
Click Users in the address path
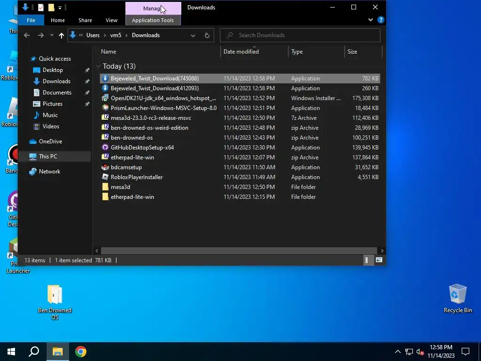(x=93, y=35)
